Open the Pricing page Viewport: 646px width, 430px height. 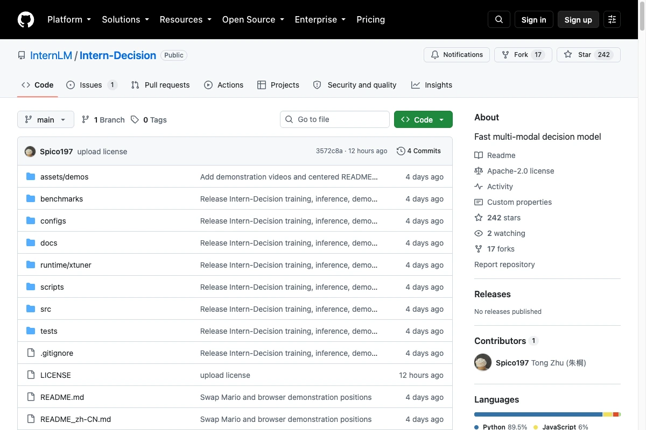tap(371, 19)
